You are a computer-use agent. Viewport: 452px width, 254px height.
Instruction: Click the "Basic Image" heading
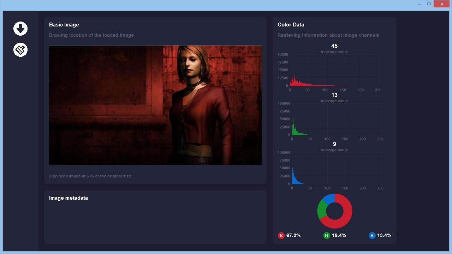coord(64,25)
